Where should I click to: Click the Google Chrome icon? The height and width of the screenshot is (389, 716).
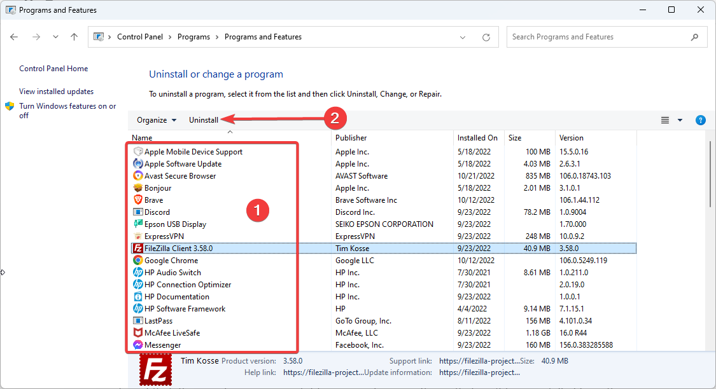coord(138,261)
